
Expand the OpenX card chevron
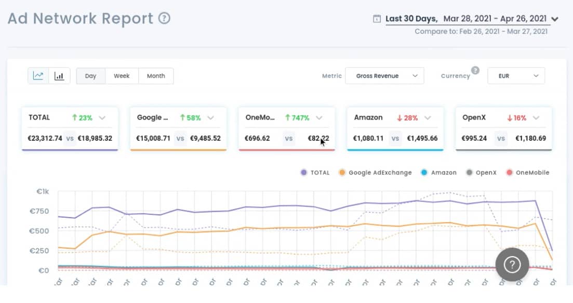click(x=536, y=117)
